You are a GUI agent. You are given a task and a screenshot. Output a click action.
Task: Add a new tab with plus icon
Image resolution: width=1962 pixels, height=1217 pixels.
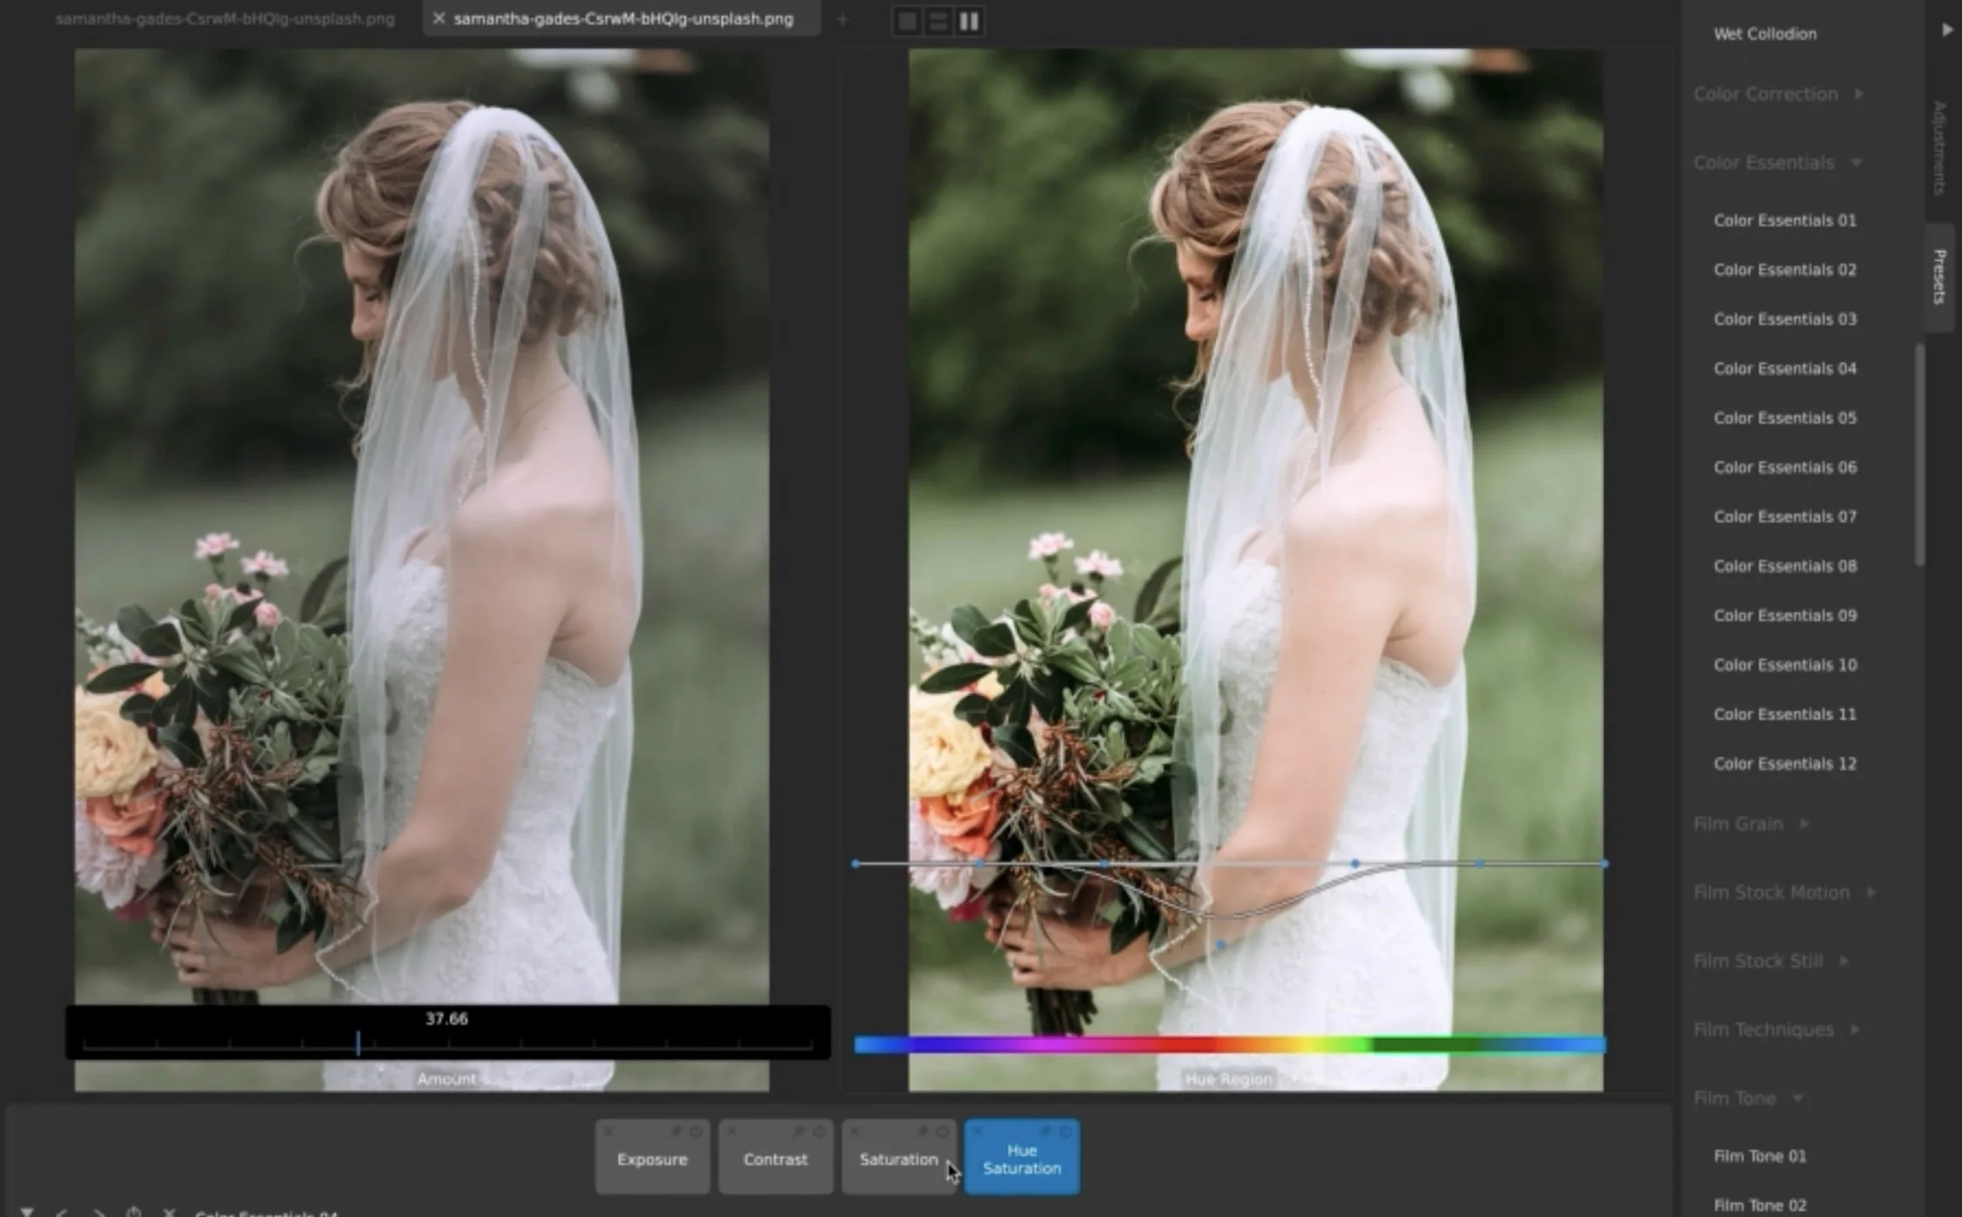tap(843, 19)
